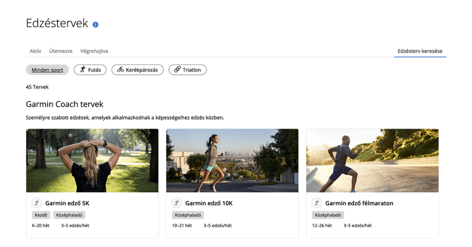Click the 12–26 hét duration text
472x247 pixels.
322,225
